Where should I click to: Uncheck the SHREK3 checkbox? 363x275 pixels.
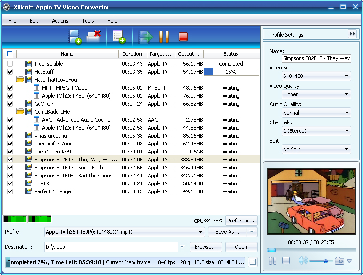(10, 183)
